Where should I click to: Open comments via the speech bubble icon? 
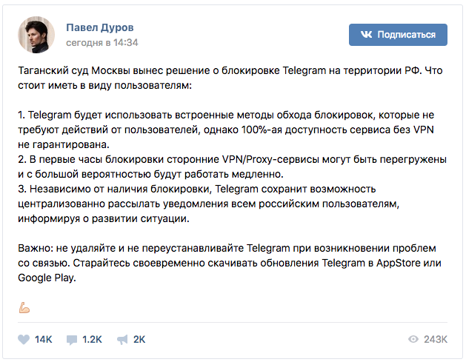click(72, 340)
